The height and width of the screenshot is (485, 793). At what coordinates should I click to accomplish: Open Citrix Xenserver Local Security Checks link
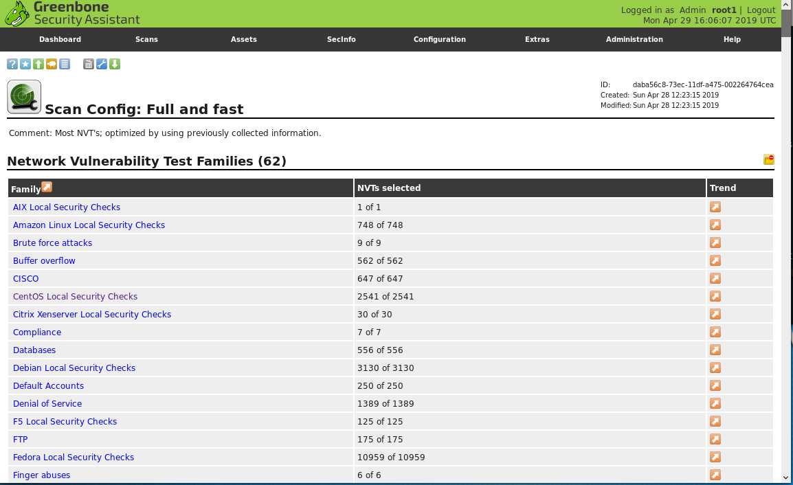[92, 314]
